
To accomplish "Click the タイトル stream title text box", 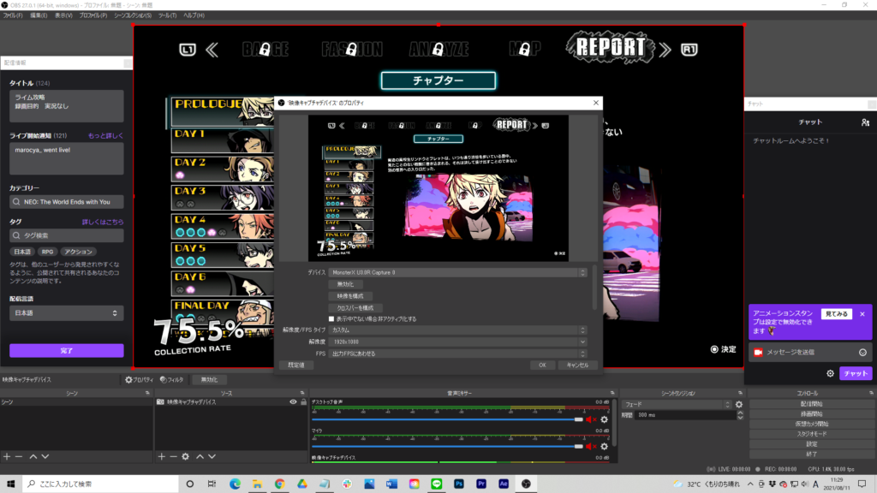I will (67, 105).
